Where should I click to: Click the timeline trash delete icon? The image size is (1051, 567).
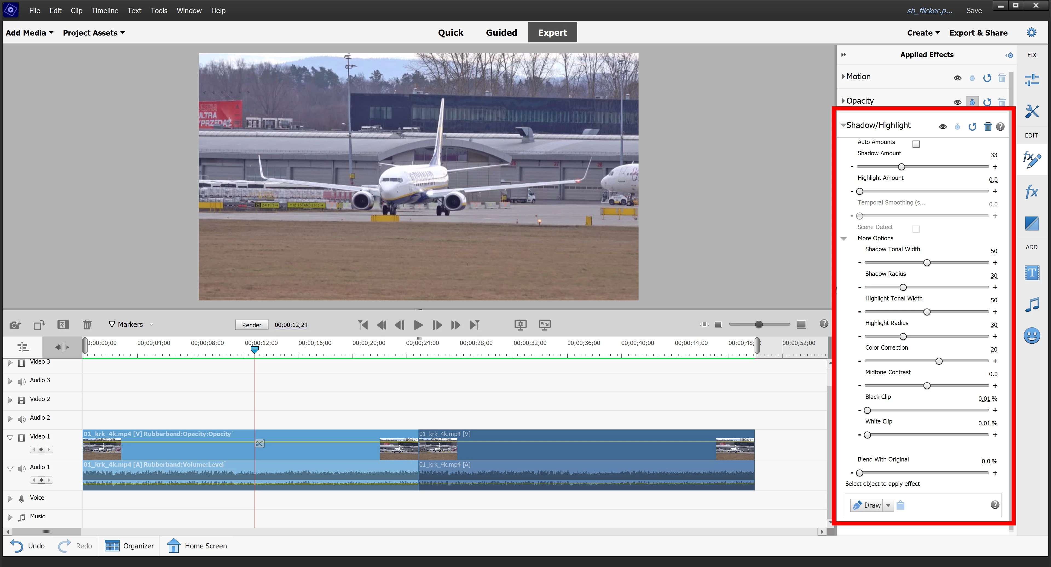click(x=87, y=325)
